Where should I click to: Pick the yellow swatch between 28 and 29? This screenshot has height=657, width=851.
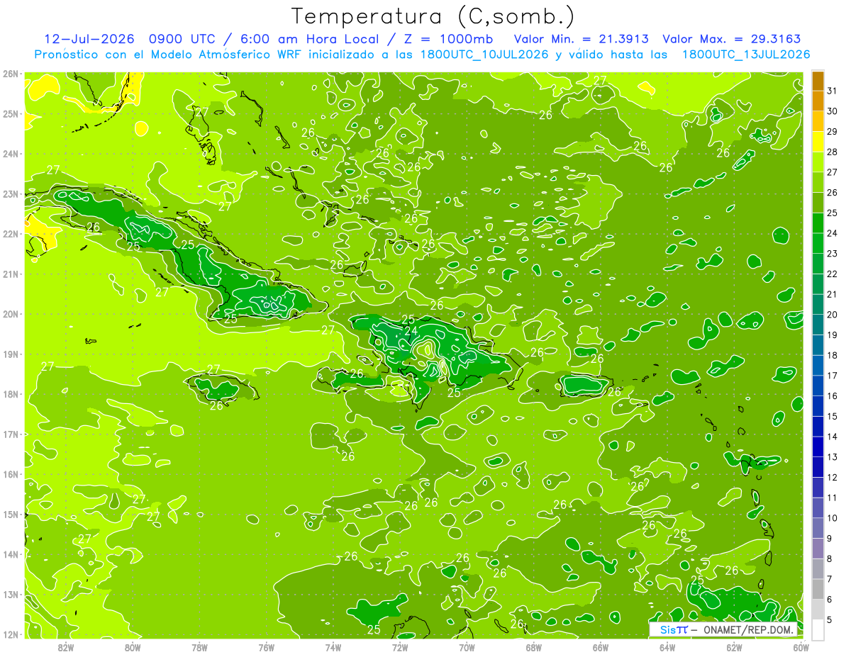coord(818,142)
